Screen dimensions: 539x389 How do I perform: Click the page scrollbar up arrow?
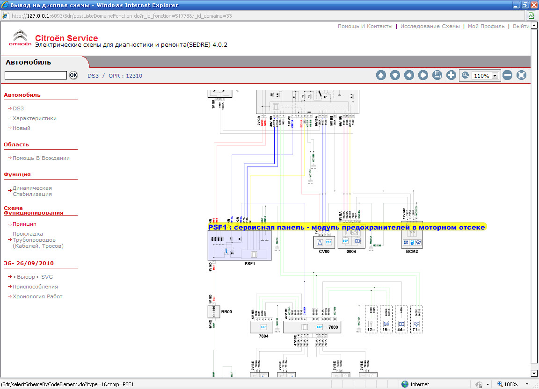point(534,25)
